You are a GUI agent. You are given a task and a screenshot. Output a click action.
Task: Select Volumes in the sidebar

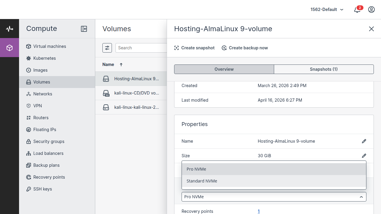tap(57, 82)
